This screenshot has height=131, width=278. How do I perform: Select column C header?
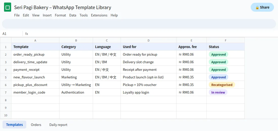click(x=107, y=40)
